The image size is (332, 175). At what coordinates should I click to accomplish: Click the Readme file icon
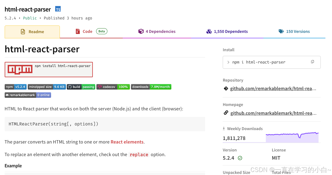pyautogui.click(x=23, y=32)
